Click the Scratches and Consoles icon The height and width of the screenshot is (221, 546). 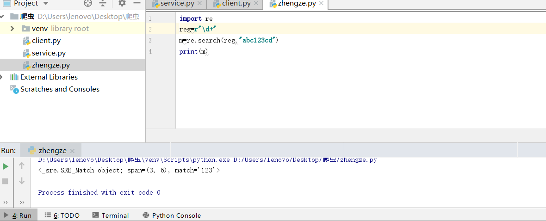click(14, 89)
